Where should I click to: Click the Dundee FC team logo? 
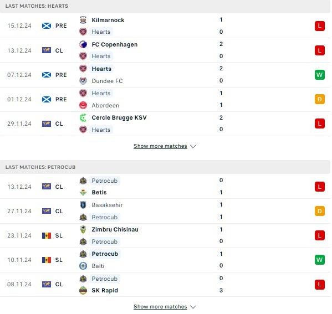click(83, 81)
